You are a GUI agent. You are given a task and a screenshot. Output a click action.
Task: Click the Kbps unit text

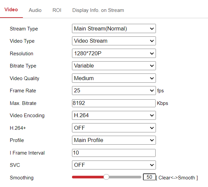(x=163, y=103)
